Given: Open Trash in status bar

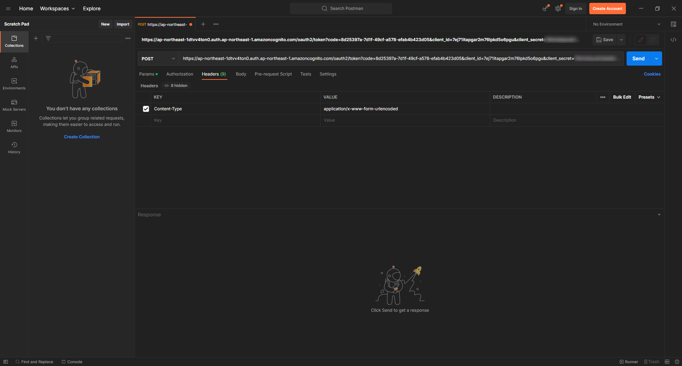Looking at the screenshot, I should pos(652,362).
